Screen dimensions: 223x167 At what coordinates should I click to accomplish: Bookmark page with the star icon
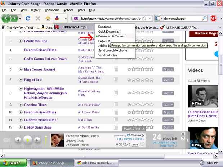click(144, 18)
